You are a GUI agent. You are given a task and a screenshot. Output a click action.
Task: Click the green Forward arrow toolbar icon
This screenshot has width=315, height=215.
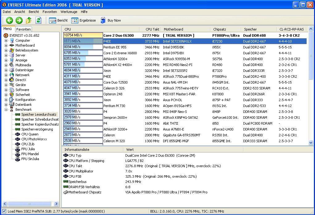pos(19,20)
